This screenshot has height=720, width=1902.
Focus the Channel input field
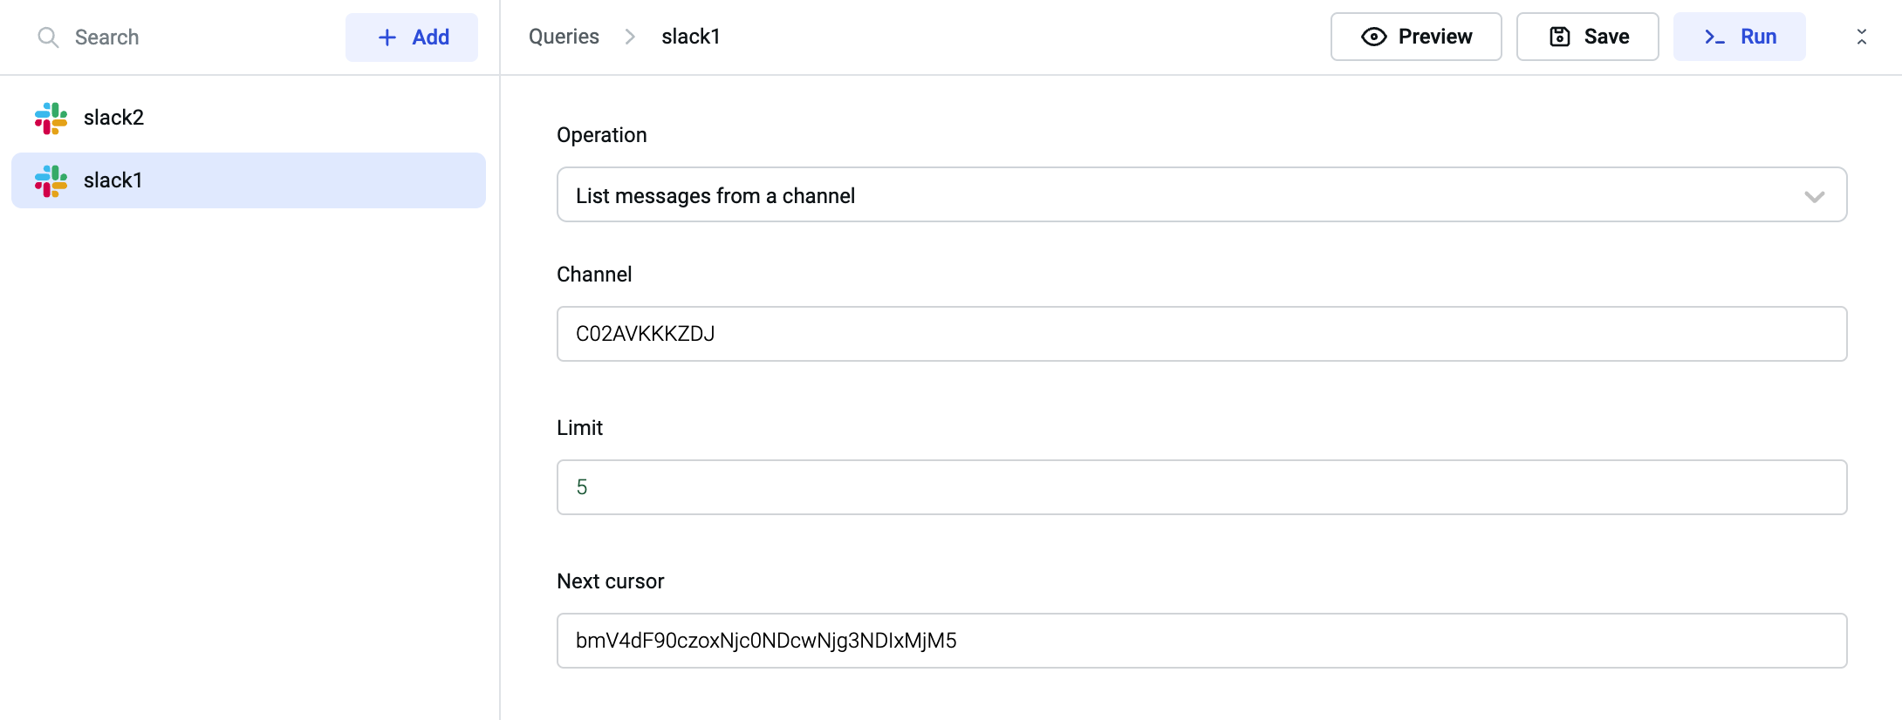tap(1201, 334)
